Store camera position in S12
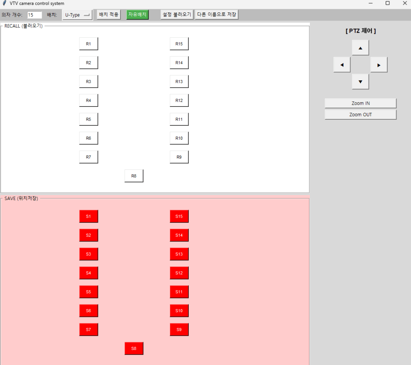 tap(179, 273)
